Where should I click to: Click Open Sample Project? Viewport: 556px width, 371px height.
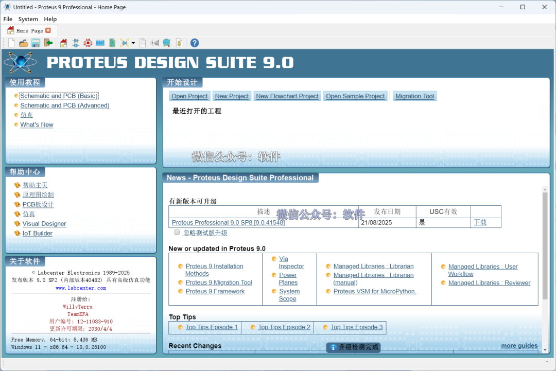point(355,96)
